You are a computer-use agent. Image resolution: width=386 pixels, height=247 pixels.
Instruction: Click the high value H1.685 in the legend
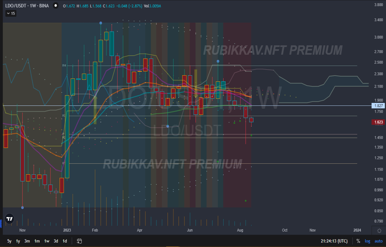point(82,6)
